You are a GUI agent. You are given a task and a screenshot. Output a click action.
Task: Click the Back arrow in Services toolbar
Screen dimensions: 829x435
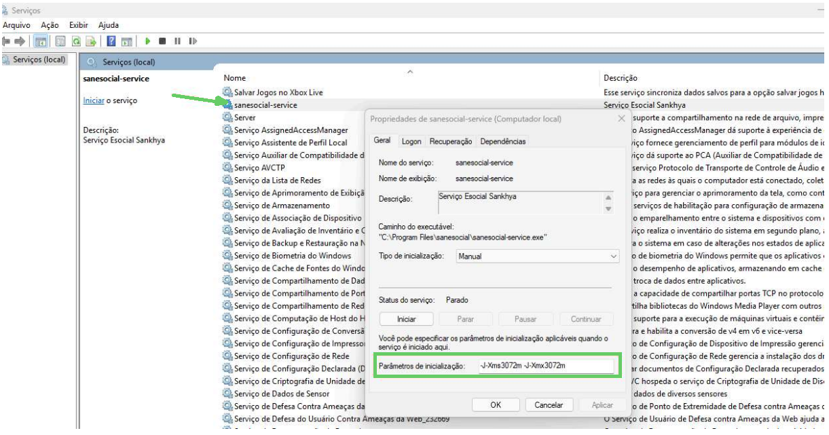click(x=7, y=41)
